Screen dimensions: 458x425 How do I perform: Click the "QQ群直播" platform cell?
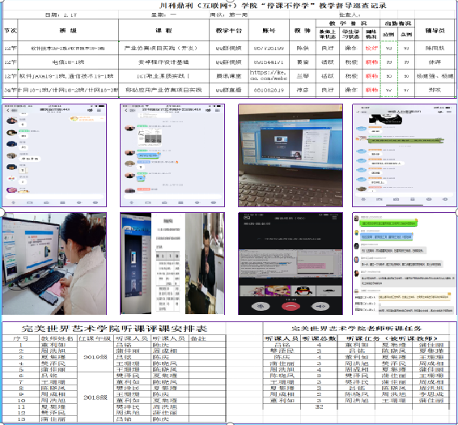click(x=229, y=90)
